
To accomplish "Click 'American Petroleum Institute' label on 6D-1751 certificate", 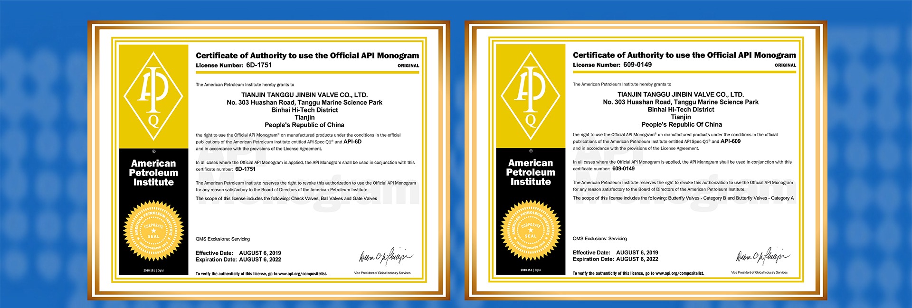I will (153, 173).
